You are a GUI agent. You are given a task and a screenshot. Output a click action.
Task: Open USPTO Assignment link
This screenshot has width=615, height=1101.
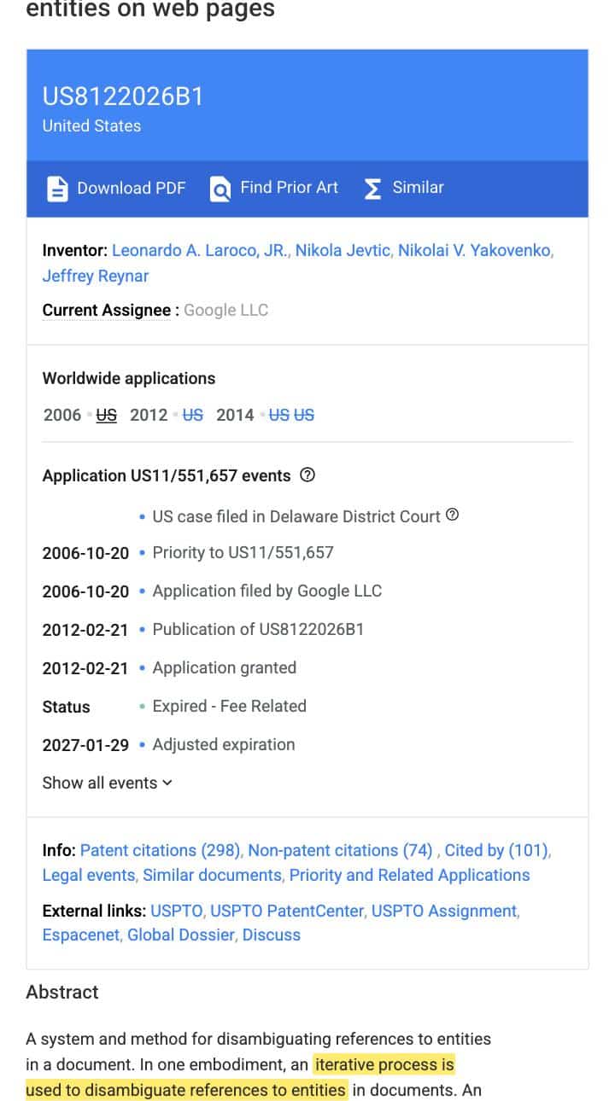pyautogui.click(x=444, y=911)
